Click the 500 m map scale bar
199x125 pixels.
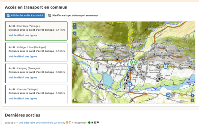tap(182, 100)
